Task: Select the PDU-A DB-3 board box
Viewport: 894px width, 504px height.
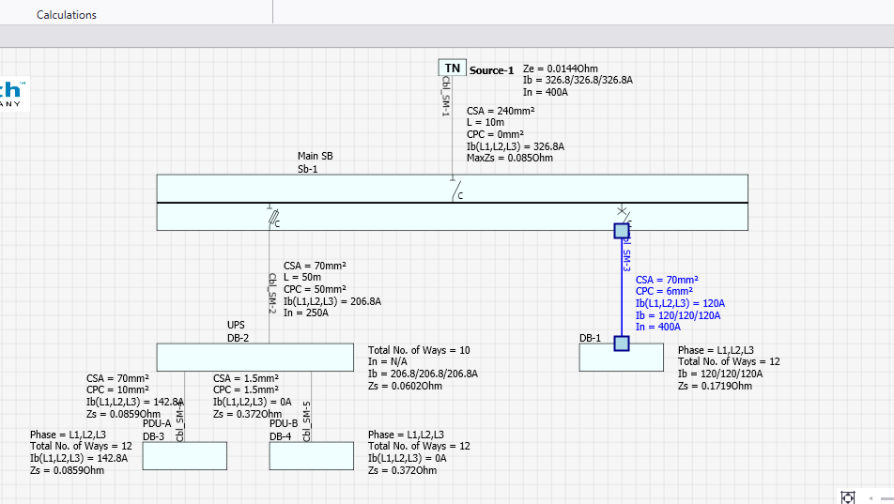Action: [184, 455]
